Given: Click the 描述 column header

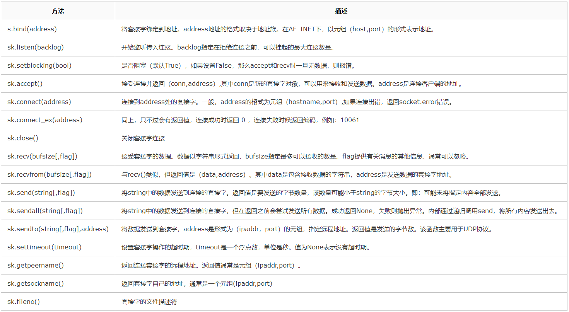Looking at the screenshot, I should (x=341, y=11).
